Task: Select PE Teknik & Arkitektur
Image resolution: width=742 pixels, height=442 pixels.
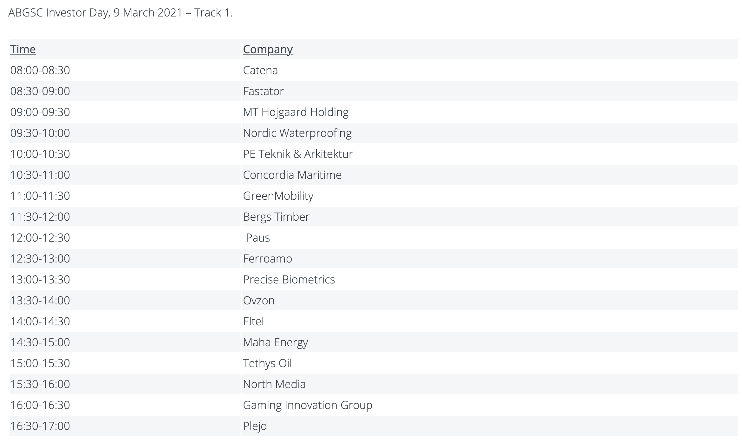Action: (x=298, y=154)
